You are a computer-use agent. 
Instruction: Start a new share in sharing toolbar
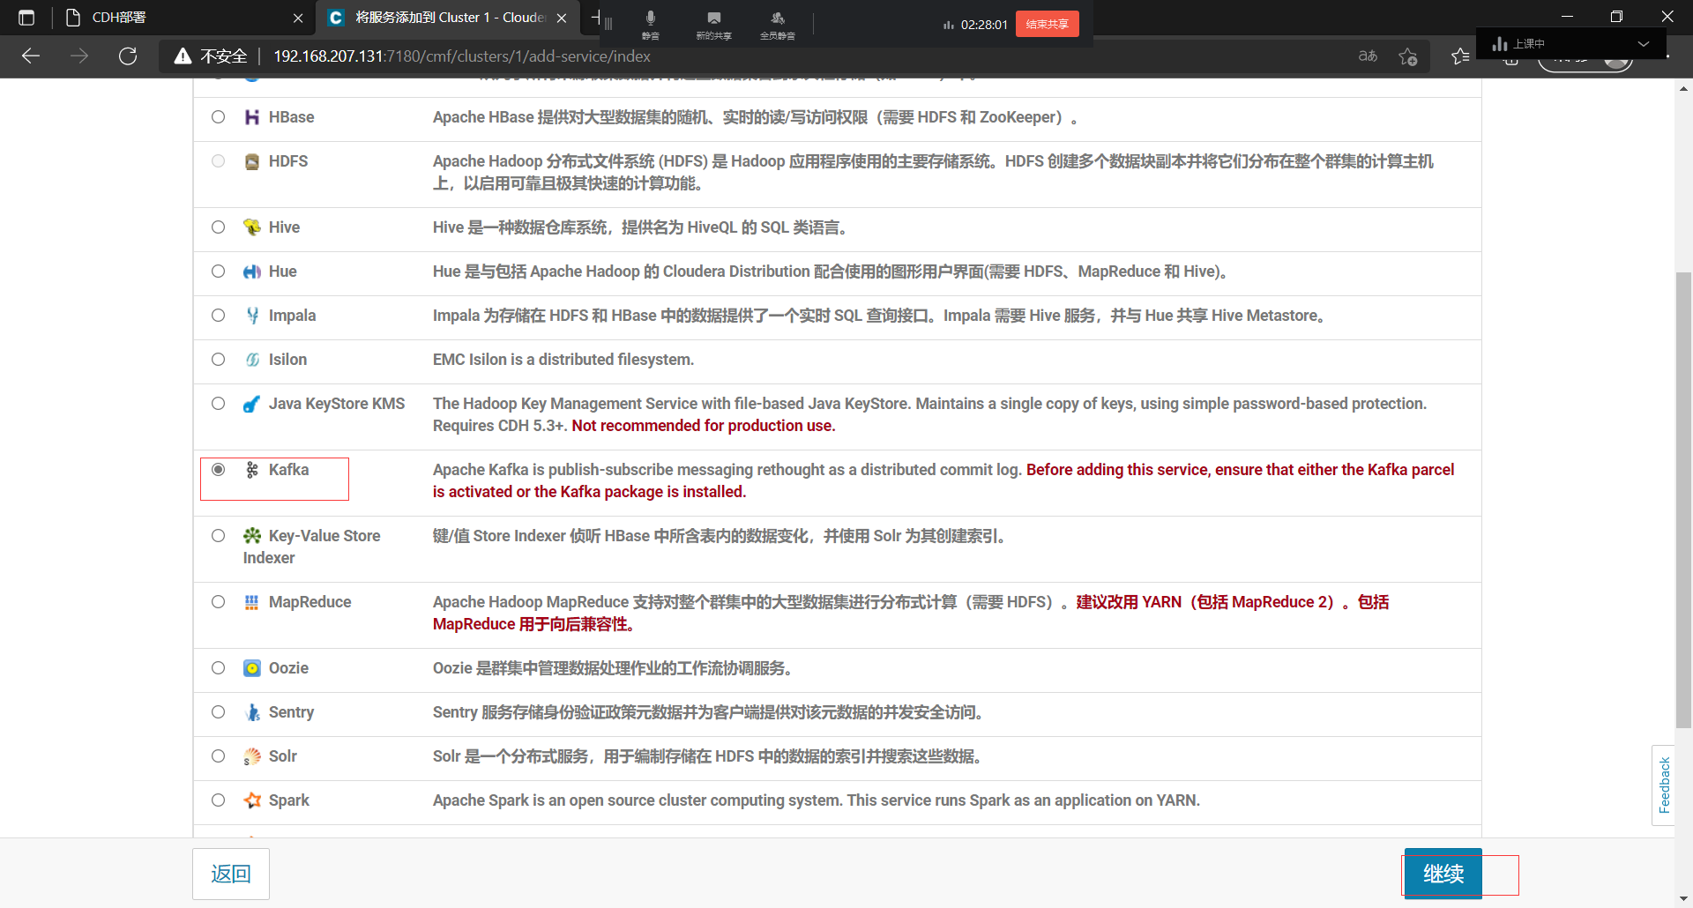click(713, 24)
